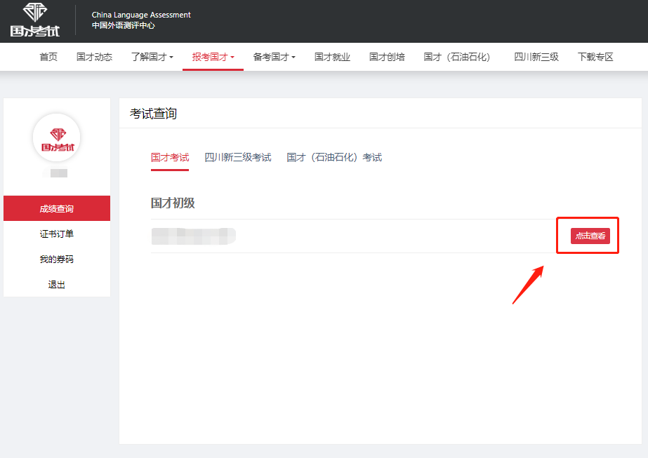The height and width of the screenshot is (458, 648).
Task: Open the 国才就业 navigation link
Action: tap(332, 58)
